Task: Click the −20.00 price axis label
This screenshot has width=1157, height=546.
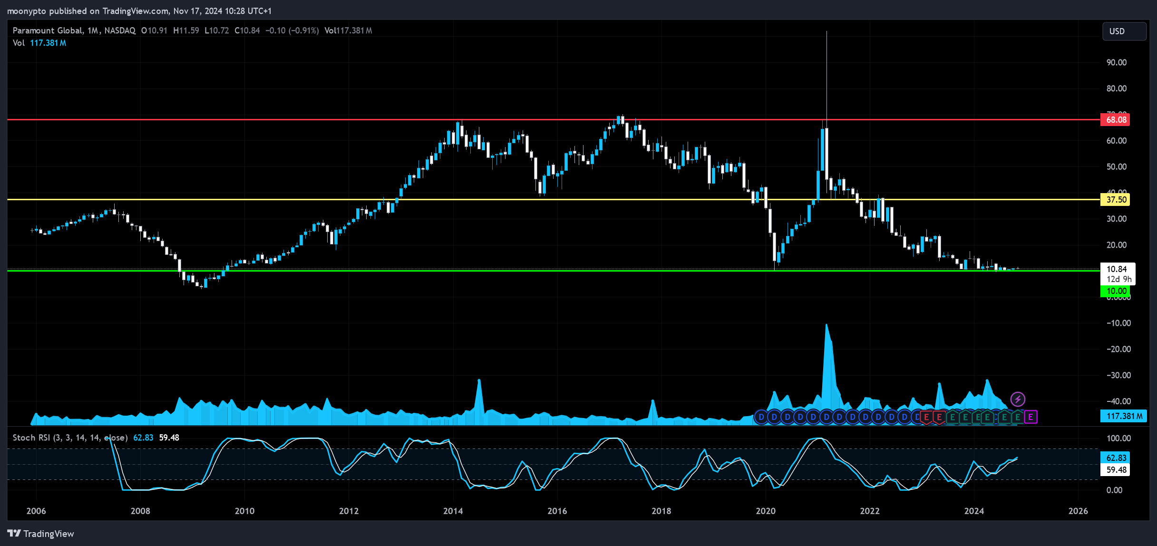Action: click(x=1118, y=349)
